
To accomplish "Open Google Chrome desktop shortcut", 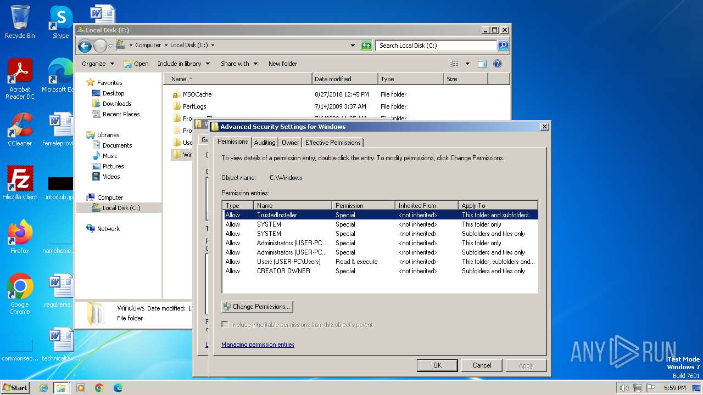I will (x=20, y=294).
